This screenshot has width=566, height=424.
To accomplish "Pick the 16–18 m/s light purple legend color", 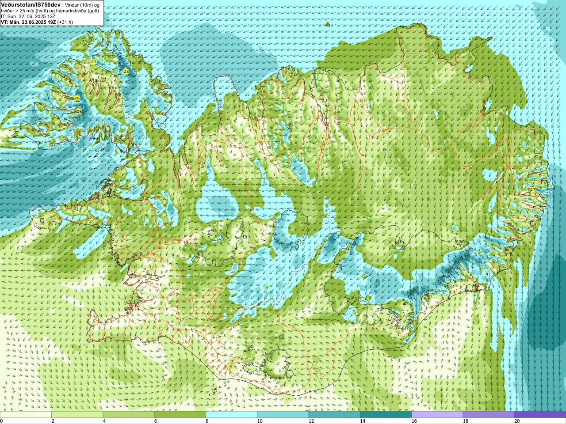I will [x=437, y=415].
